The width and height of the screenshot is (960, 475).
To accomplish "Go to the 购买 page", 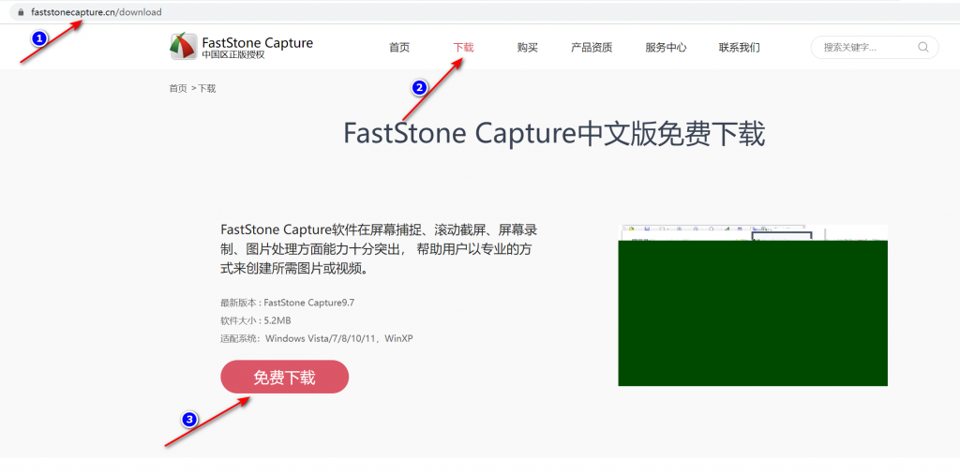I will tap(527, 47).
